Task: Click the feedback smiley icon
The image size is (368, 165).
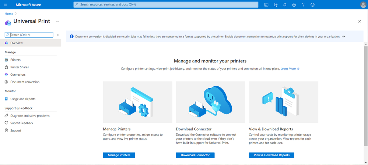Action: (x=312, y=5)
